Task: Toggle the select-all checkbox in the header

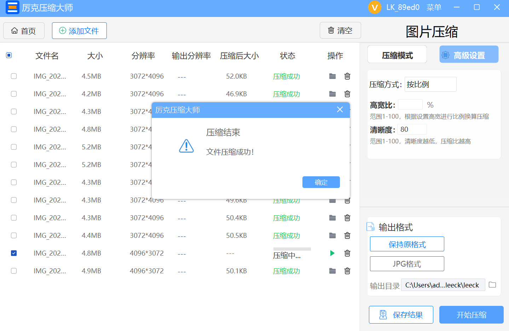Action: coord(9,55)
